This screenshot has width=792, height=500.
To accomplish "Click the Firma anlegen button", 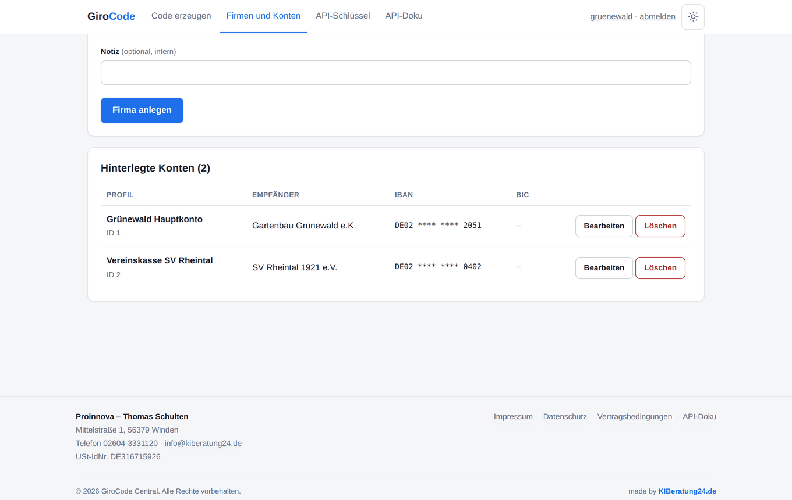I will click(x=142, y=110).
